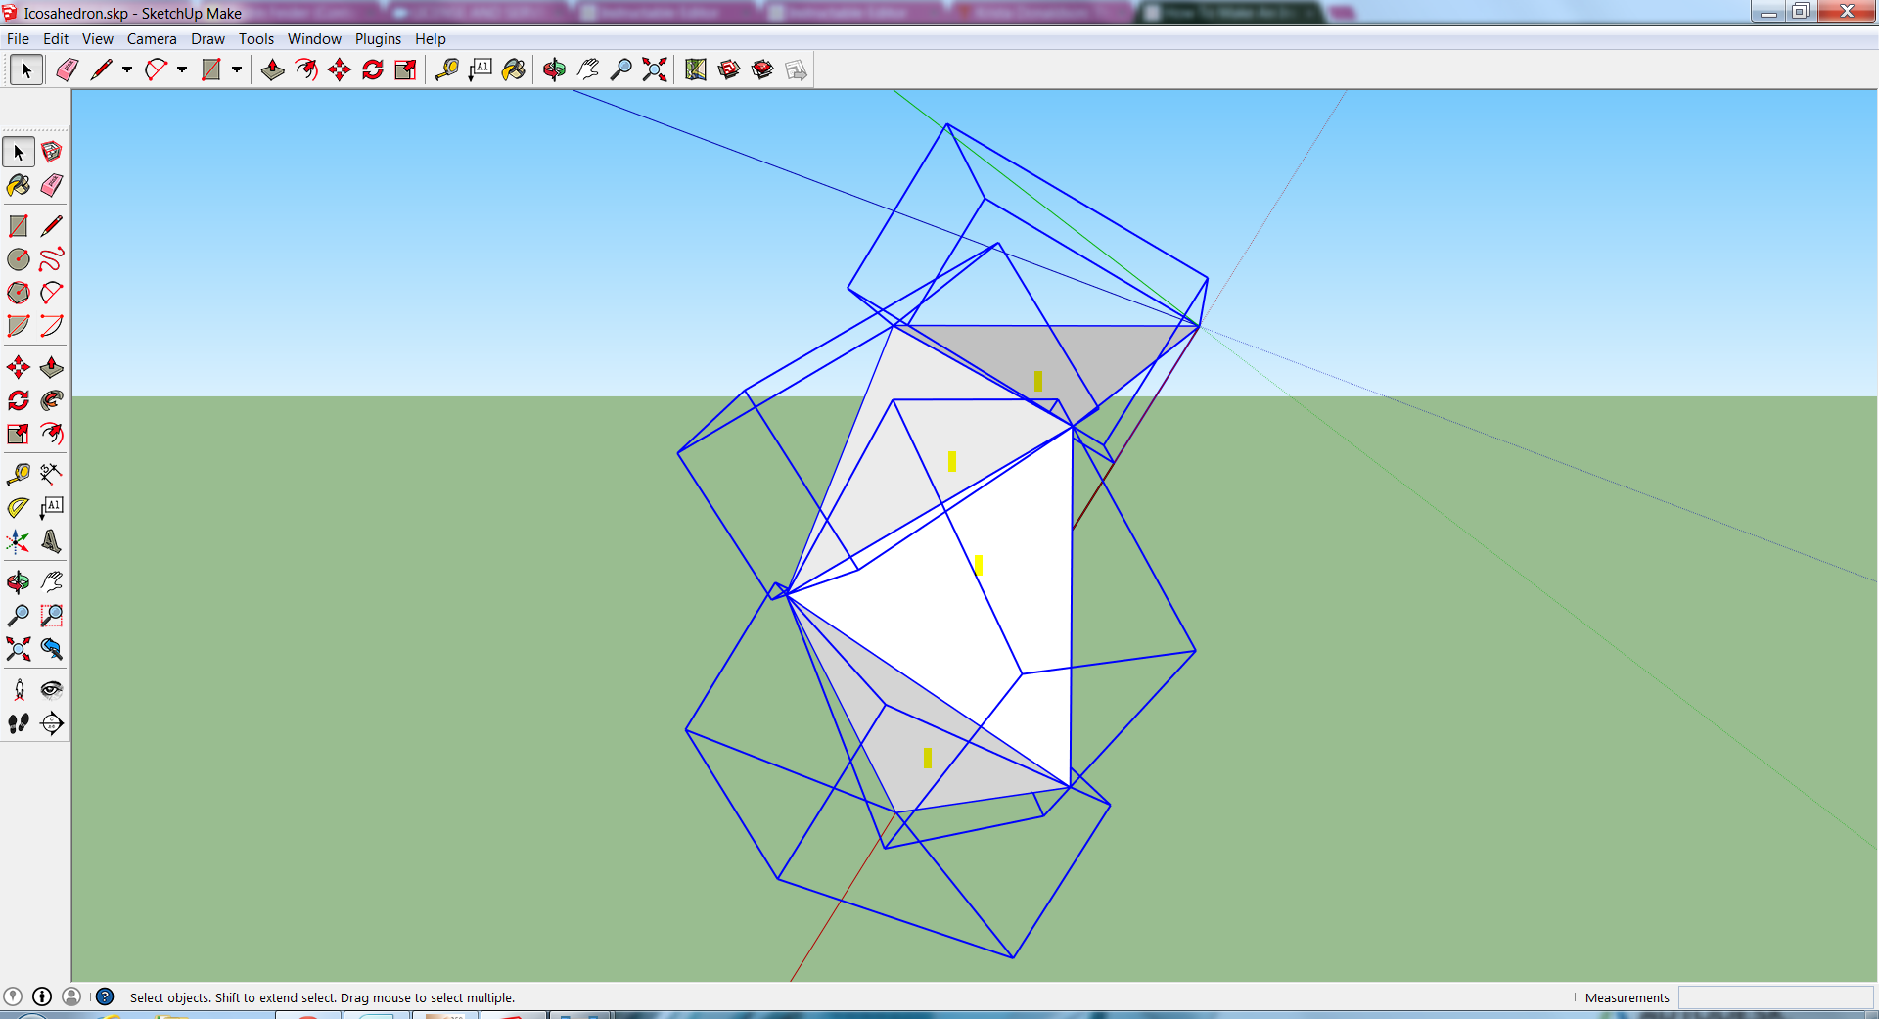The image size is (1879, 1019).
Task: Select the Pie tool
Action: (19, 326)
